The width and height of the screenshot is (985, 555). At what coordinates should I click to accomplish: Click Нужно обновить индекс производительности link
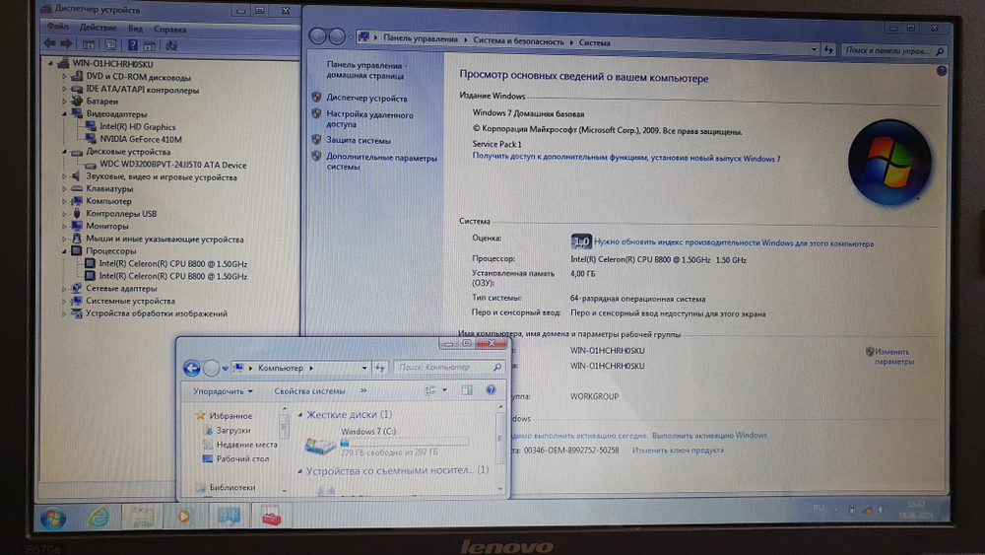pyautogui.click(x=734, y=243)
